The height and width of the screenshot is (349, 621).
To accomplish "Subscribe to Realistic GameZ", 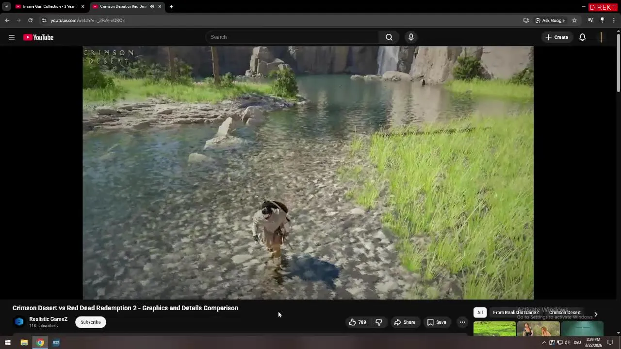I will (x=90, y=322).
